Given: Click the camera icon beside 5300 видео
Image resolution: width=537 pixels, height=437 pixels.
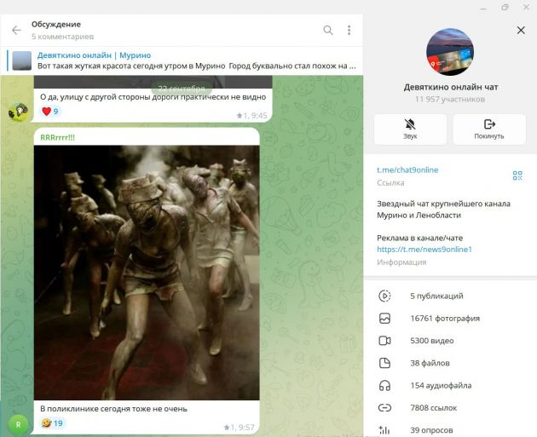Looking at the screenshot, I should [384, 341].
